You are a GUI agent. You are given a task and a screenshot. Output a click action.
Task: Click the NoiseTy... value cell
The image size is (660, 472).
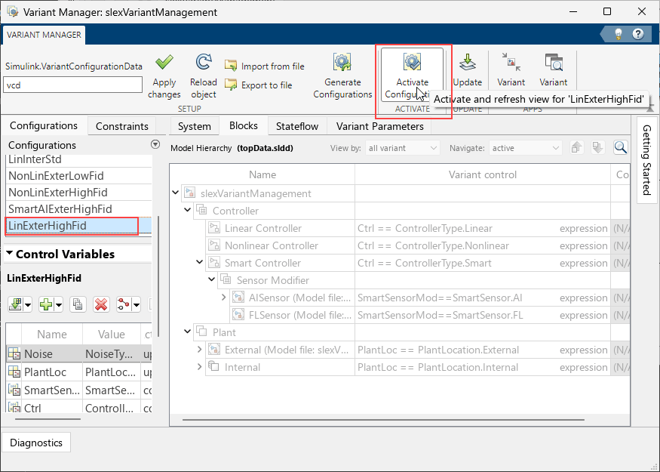pyautogui.click(x=111, y=353)
